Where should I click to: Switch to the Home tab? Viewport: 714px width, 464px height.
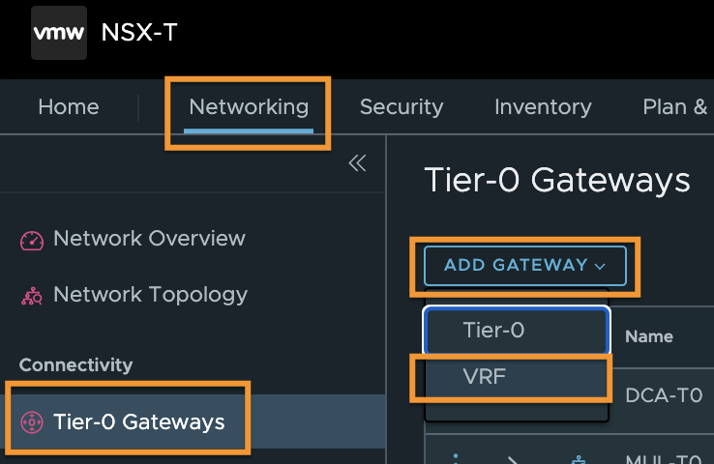[x=69, y=107]
